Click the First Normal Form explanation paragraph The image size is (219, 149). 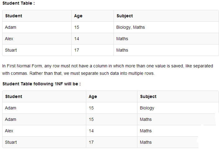(109, 70)
